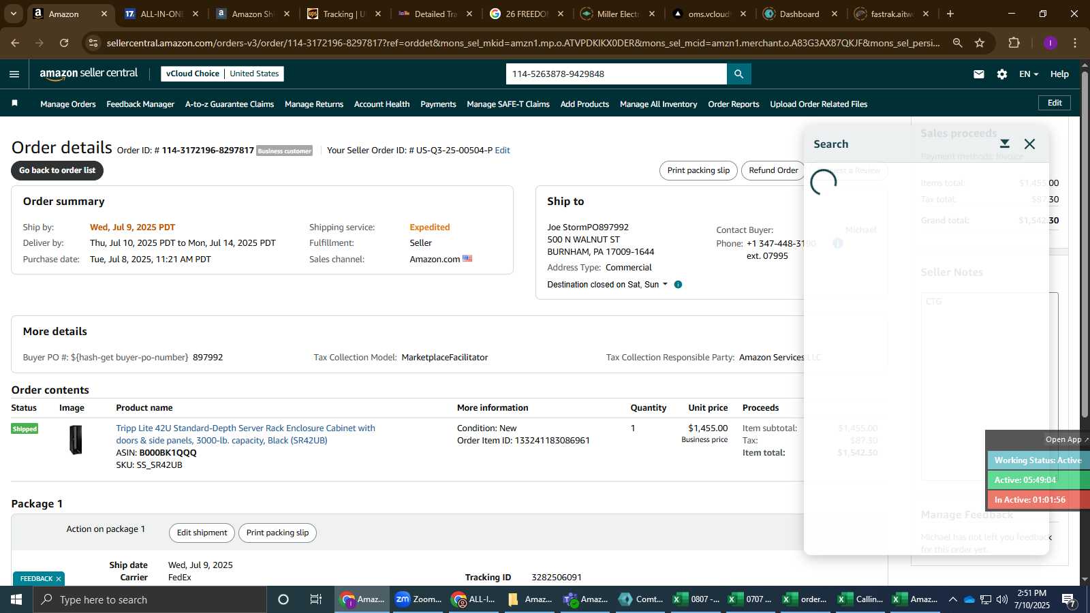Open Order Reports menu item
The width and height of the screenshot is (1090, 613).
click(x=734, y=104)
